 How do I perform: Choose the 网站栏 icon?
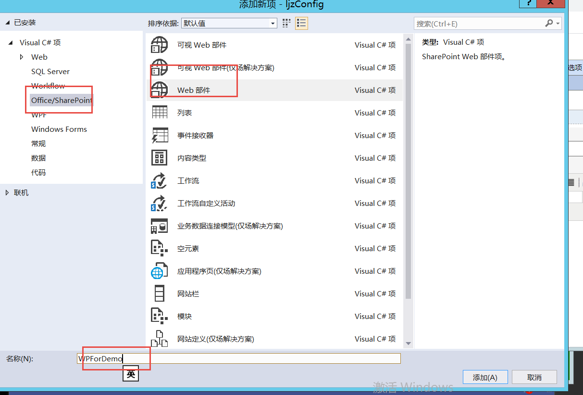pyautogui.click(x=160, y=293)
